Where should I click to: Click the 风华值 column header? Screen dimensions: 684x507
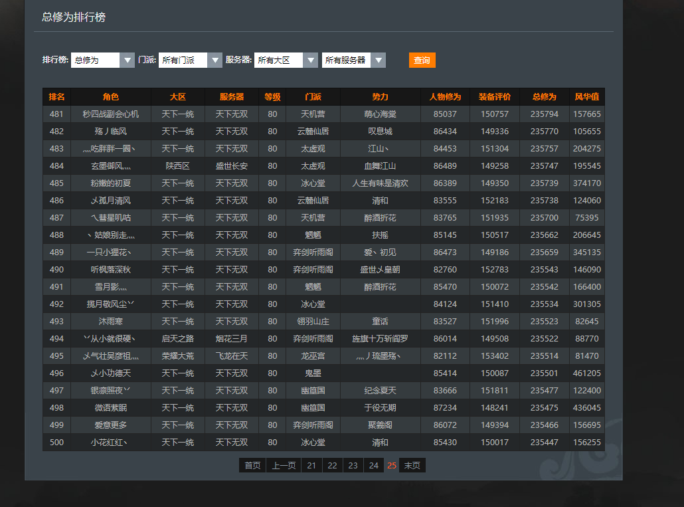(x=586, y=97)
